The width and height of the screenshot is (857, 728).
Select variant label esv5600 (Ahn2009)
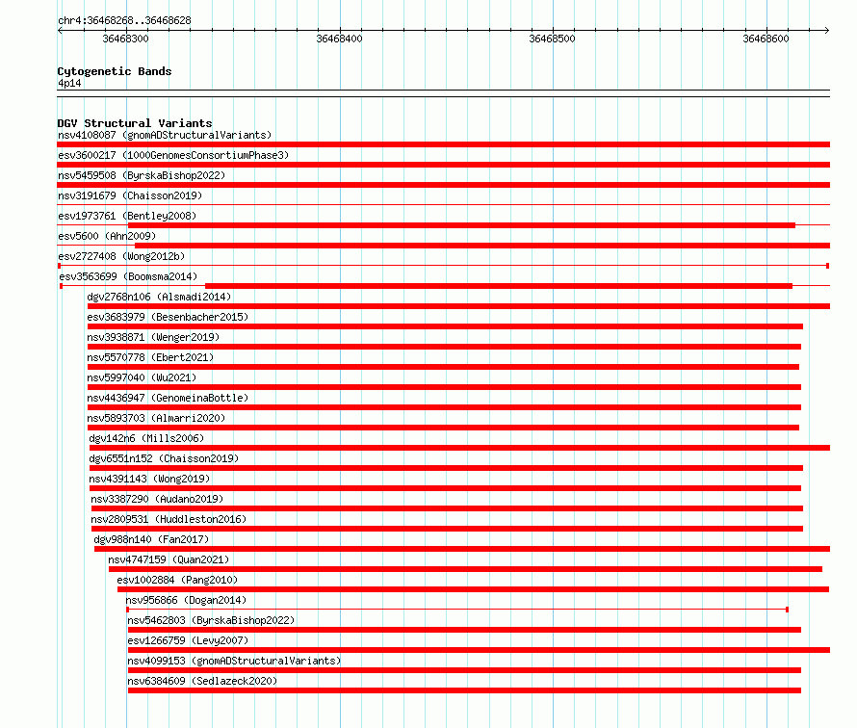(x=107, y=236)
